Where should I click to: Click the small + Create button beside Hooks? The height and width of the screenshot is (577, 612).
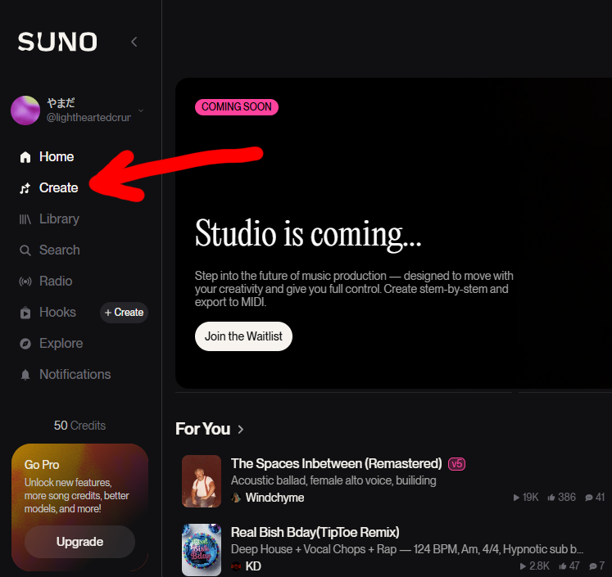coord(124,313)
